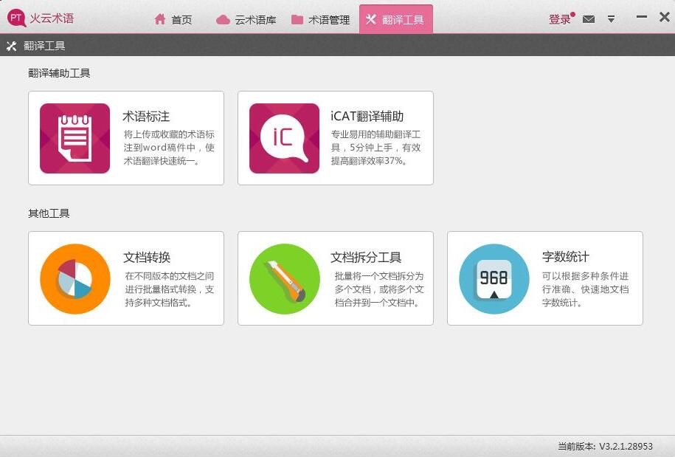Click the 登录 login link
The image size is (675, 457).
click(x=559, y=20)
